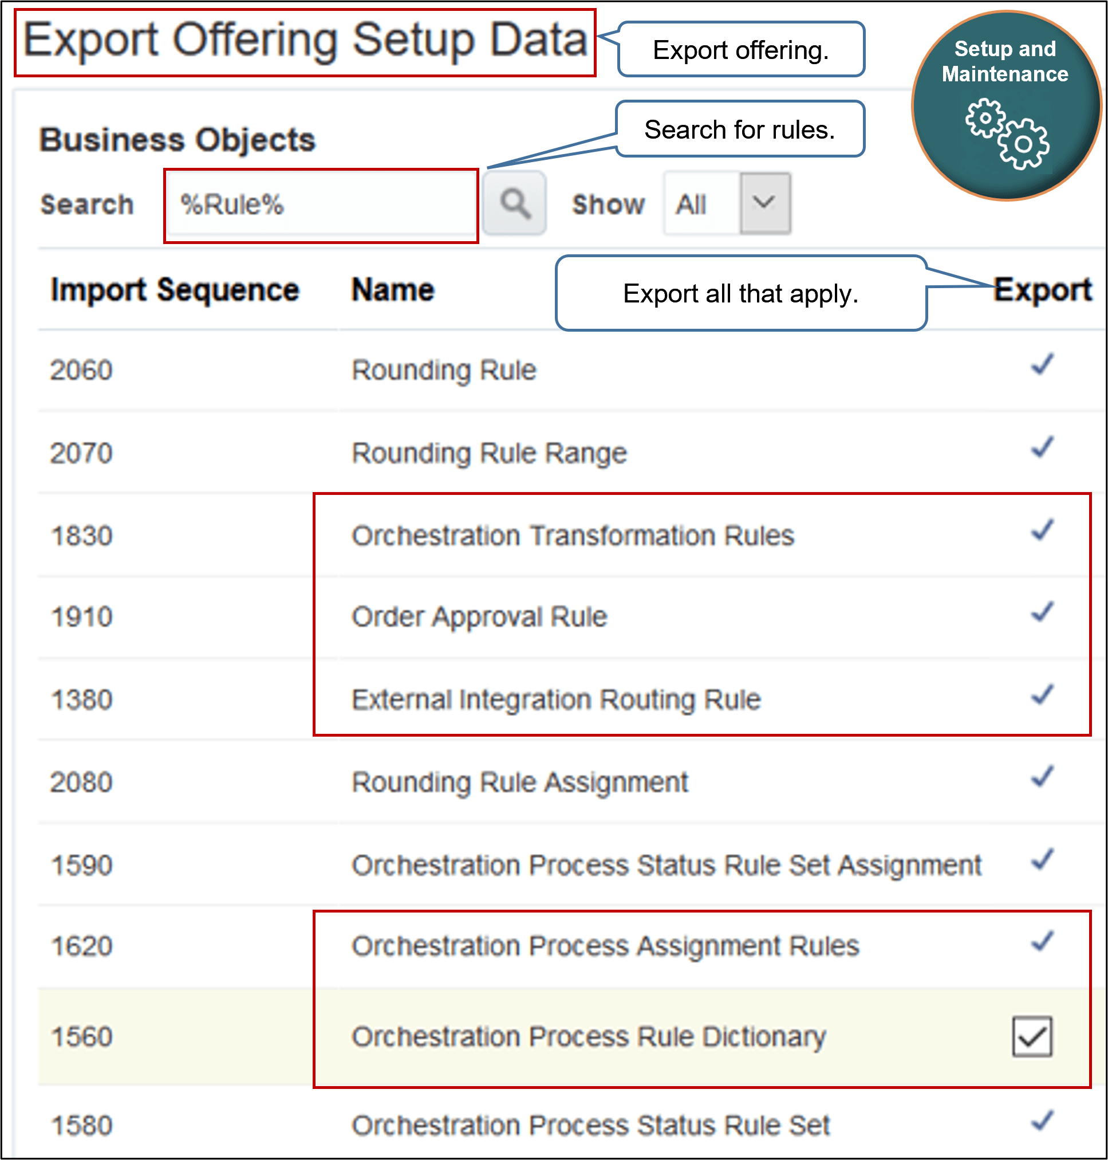Click the search magnifier icon
Image resolution: width=1108 pixels, height=1160 pixels.
pyautogui.click(x=513, y=204)
